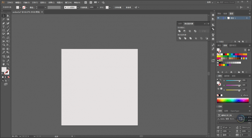252x138 pixels.
Task: Select the Rotate tool
Action: point(4,38)
